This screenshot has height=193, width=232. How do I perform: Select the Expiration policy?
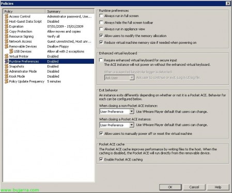click(49, 26)
